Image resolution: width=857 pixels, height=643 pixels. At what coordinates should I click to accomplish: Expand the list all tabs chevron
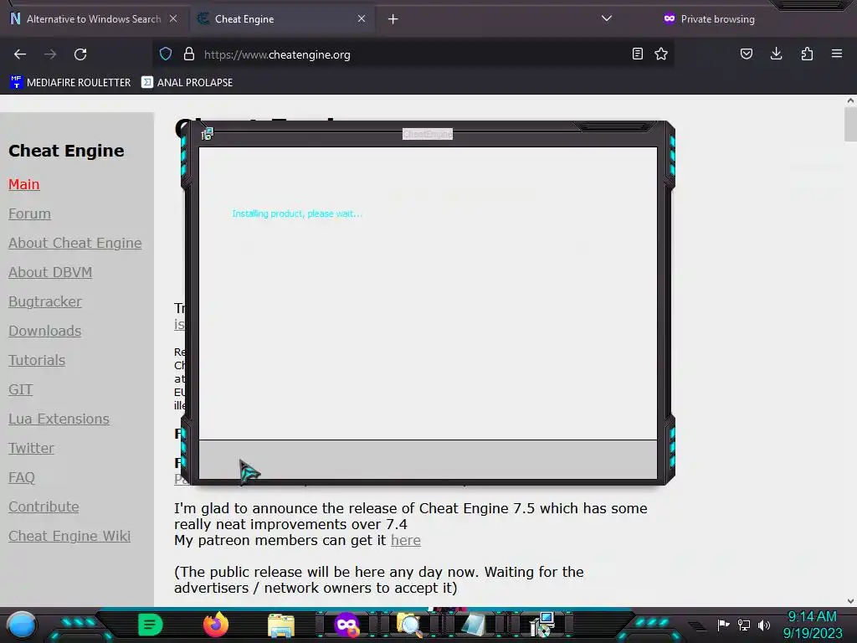(607, 18)
